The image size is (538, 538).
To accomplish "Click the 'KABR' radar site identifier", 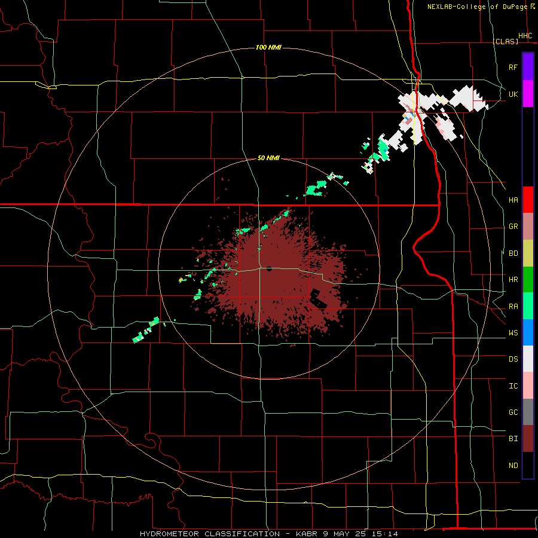I will tap(307, 534).
